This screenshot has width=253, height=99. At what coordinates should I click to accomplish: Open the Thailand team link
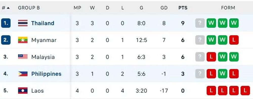(x=43, y=23)
